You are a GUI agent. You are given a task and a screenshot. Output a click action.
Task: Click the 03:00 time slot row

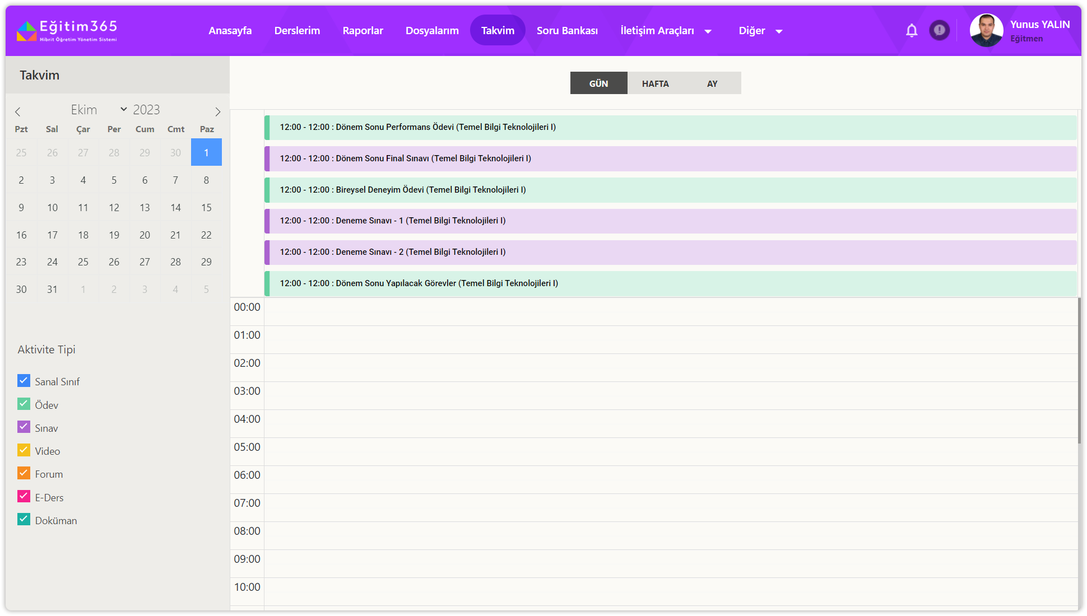pyautogui.click(x=671, y=395)
